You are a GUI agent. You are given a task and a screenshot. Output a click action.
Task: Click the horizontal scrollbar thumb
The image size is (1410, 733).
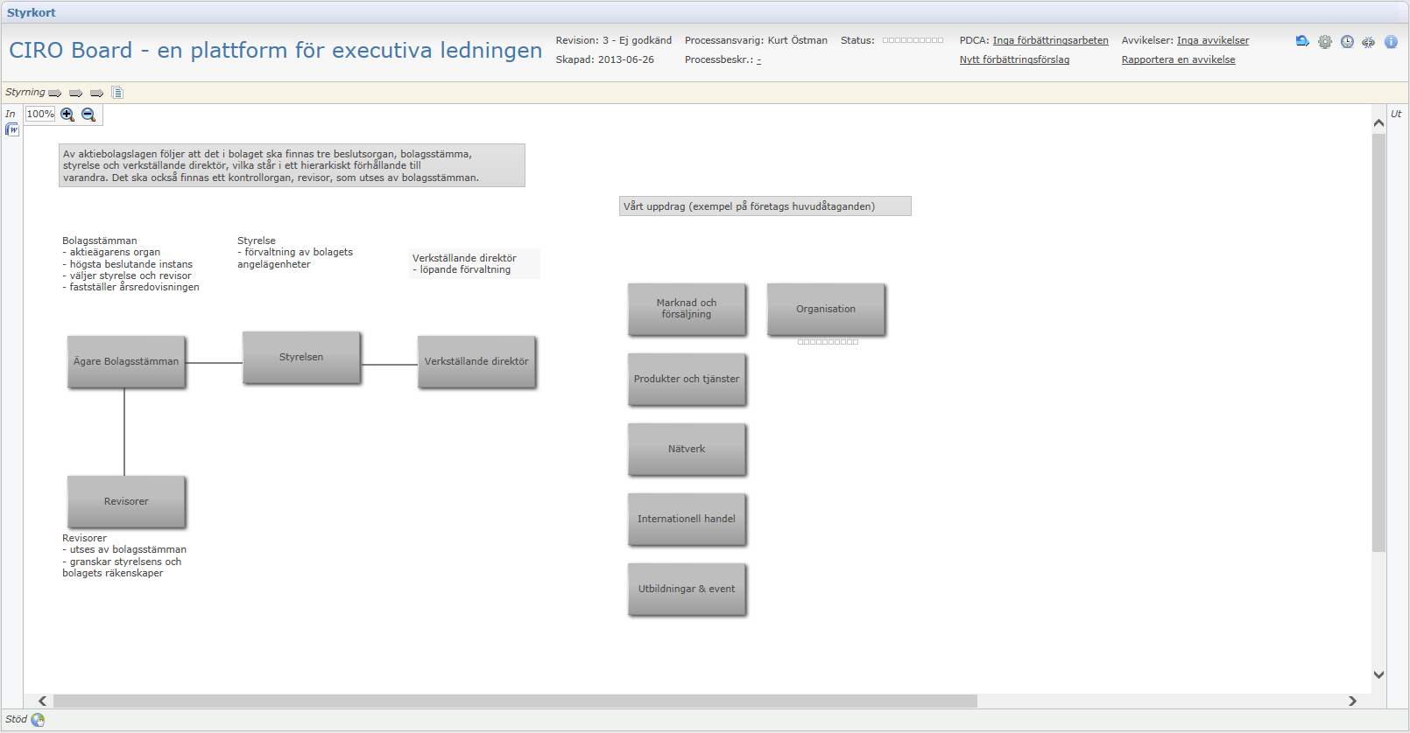point(515,701)
